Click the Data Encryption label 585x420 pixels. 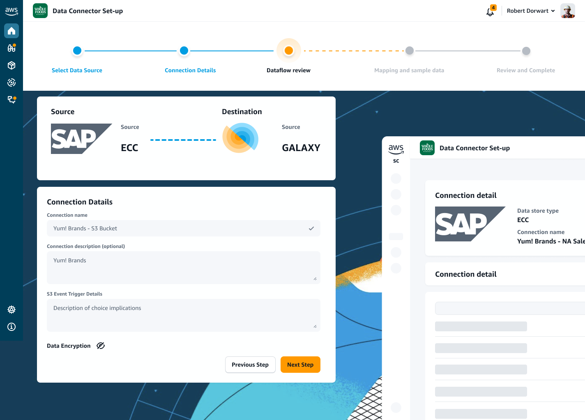(x=69, y=346)
